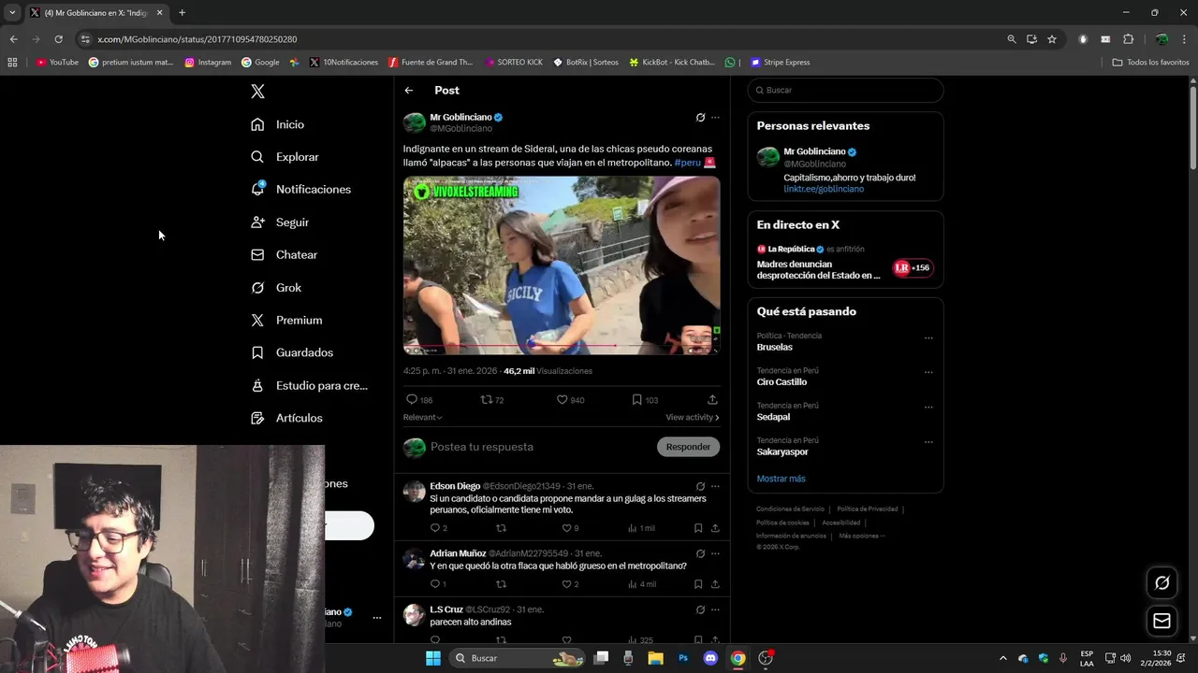Open more options on Edson Diego's reply
Image resolution: width=1198 pixels, height=673 pixels.
715,486
